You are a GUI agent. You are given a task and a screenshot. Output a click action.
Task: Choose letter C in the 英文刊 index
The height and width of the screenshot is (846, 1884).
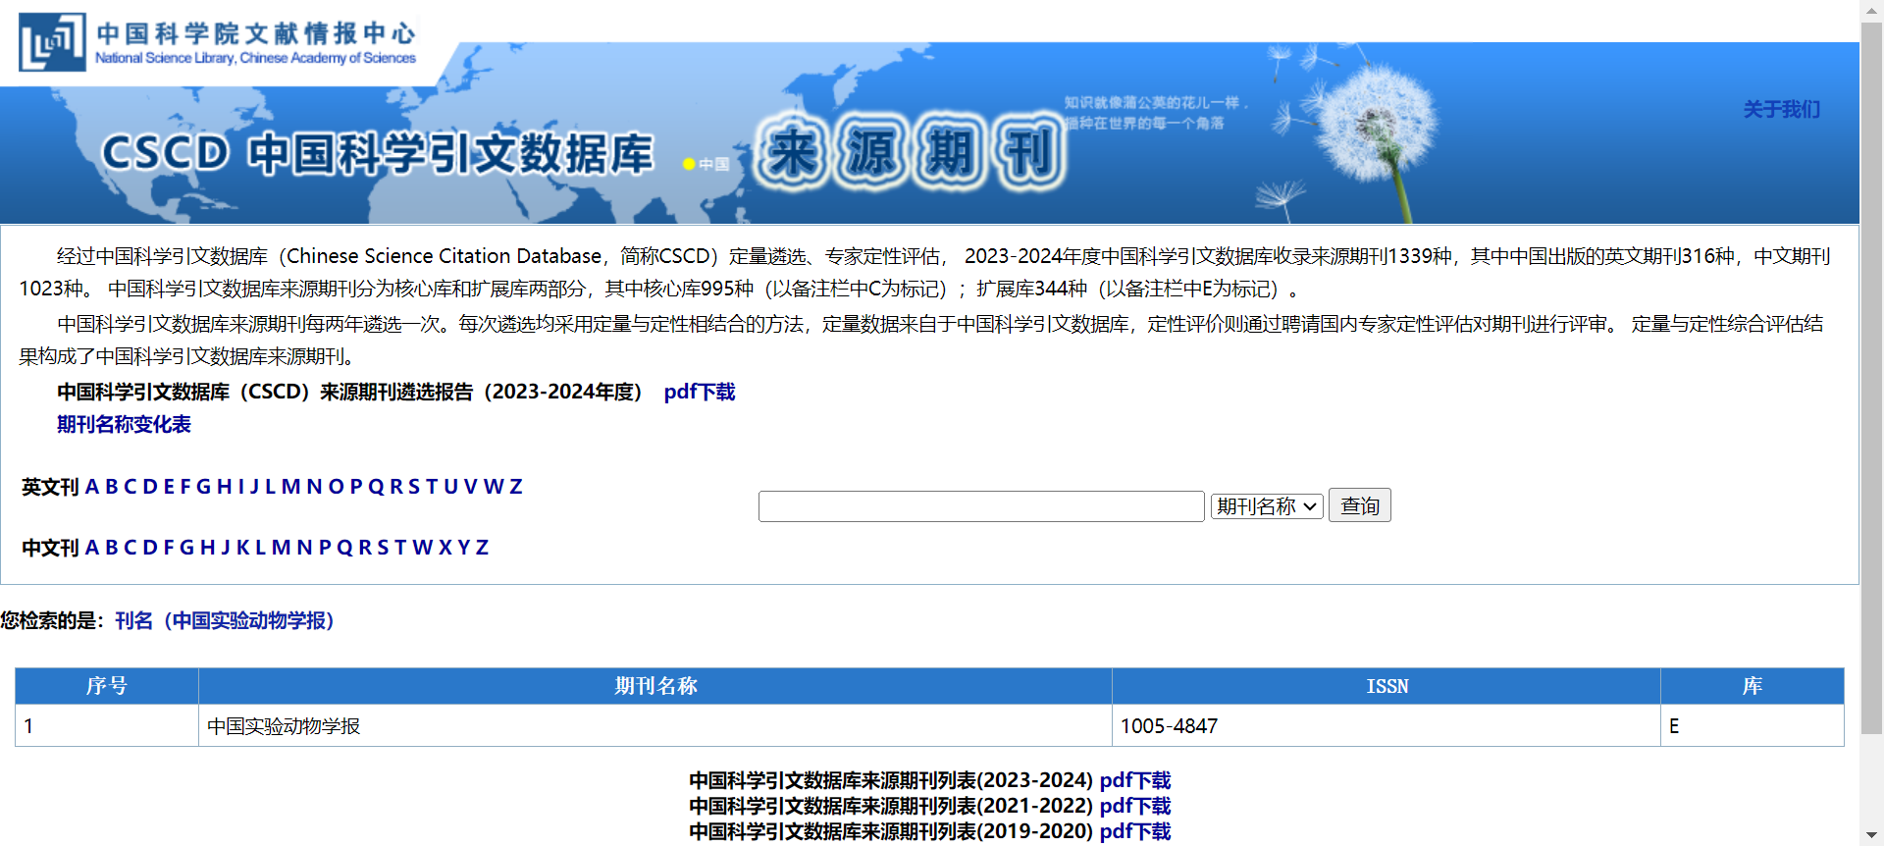tap(131, 487)
